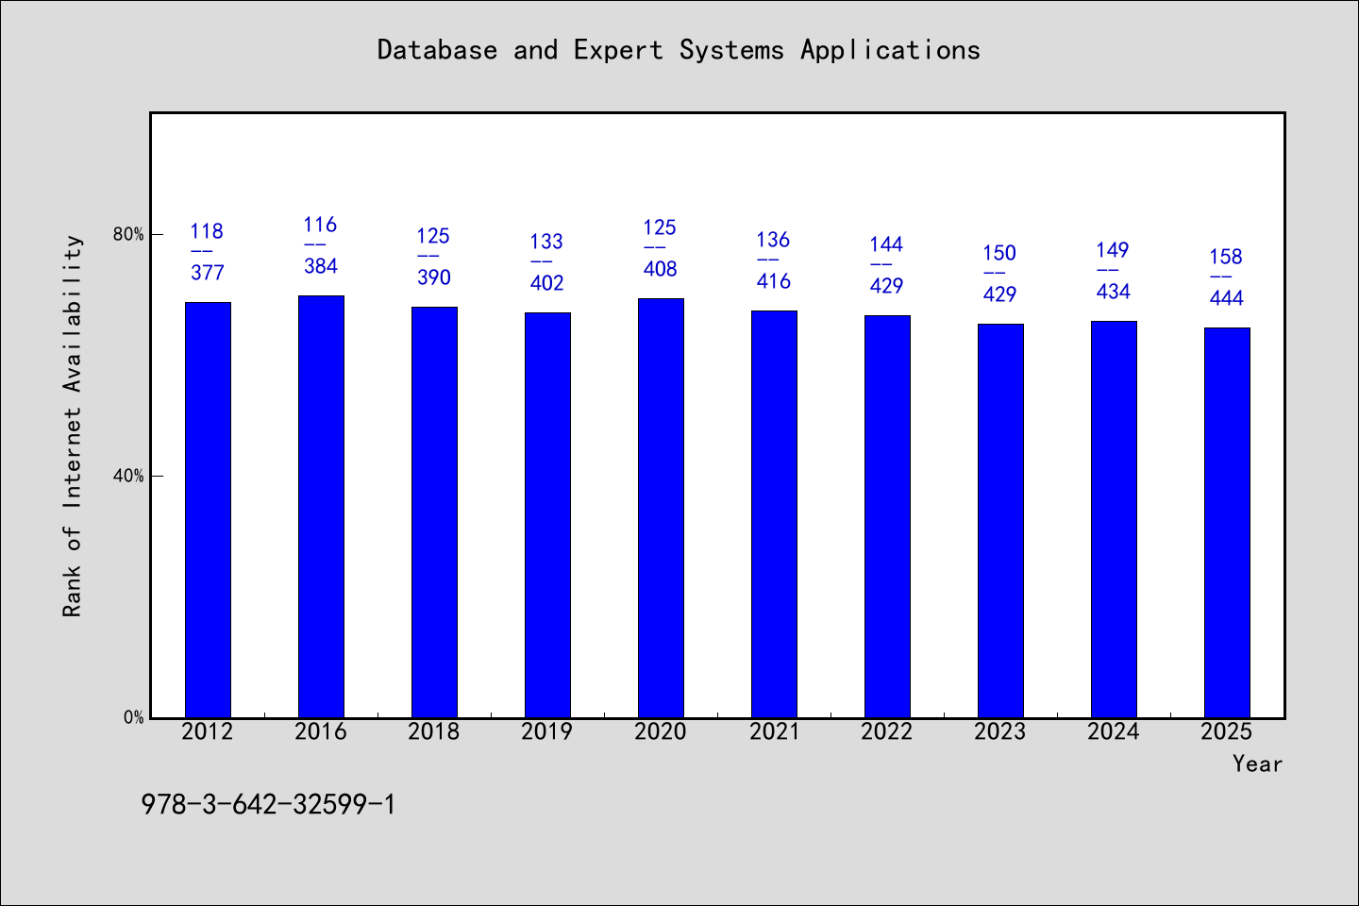
Task: Pick the 2021 bar
Action: point(774,514)
